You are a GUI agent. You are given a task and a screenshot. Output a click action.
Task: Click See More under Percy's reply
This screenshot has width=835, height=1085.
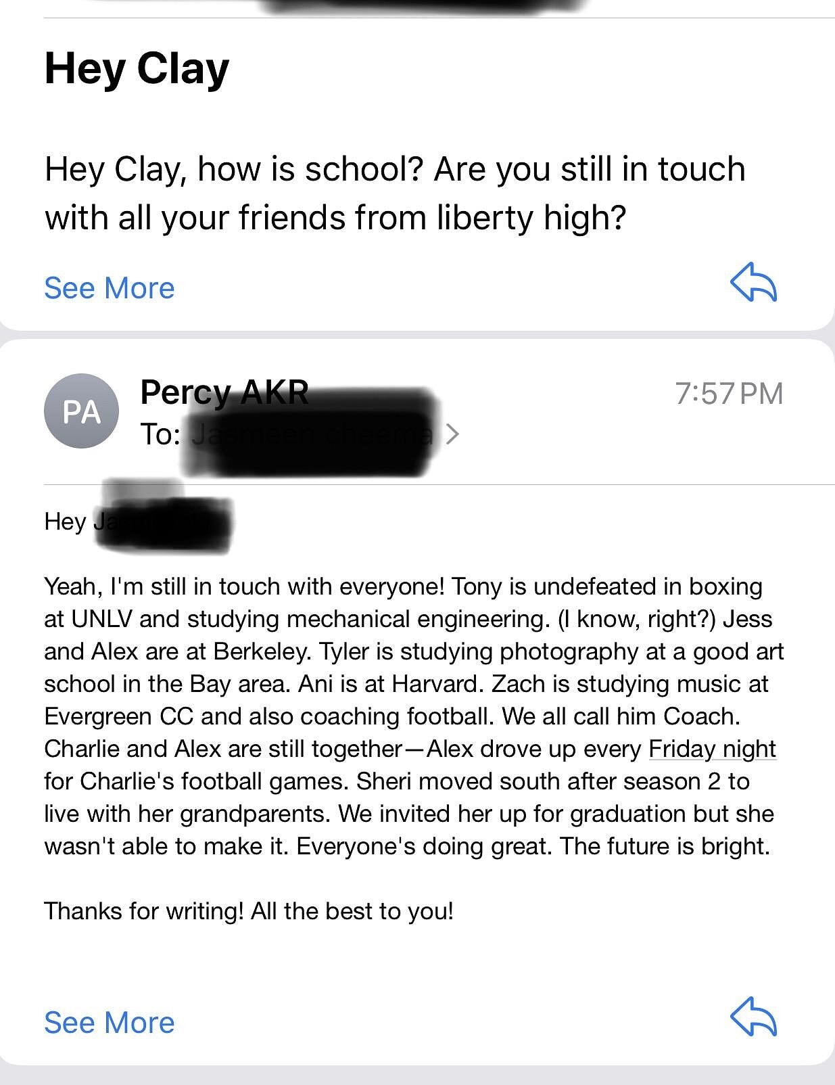pos(110,1022)
